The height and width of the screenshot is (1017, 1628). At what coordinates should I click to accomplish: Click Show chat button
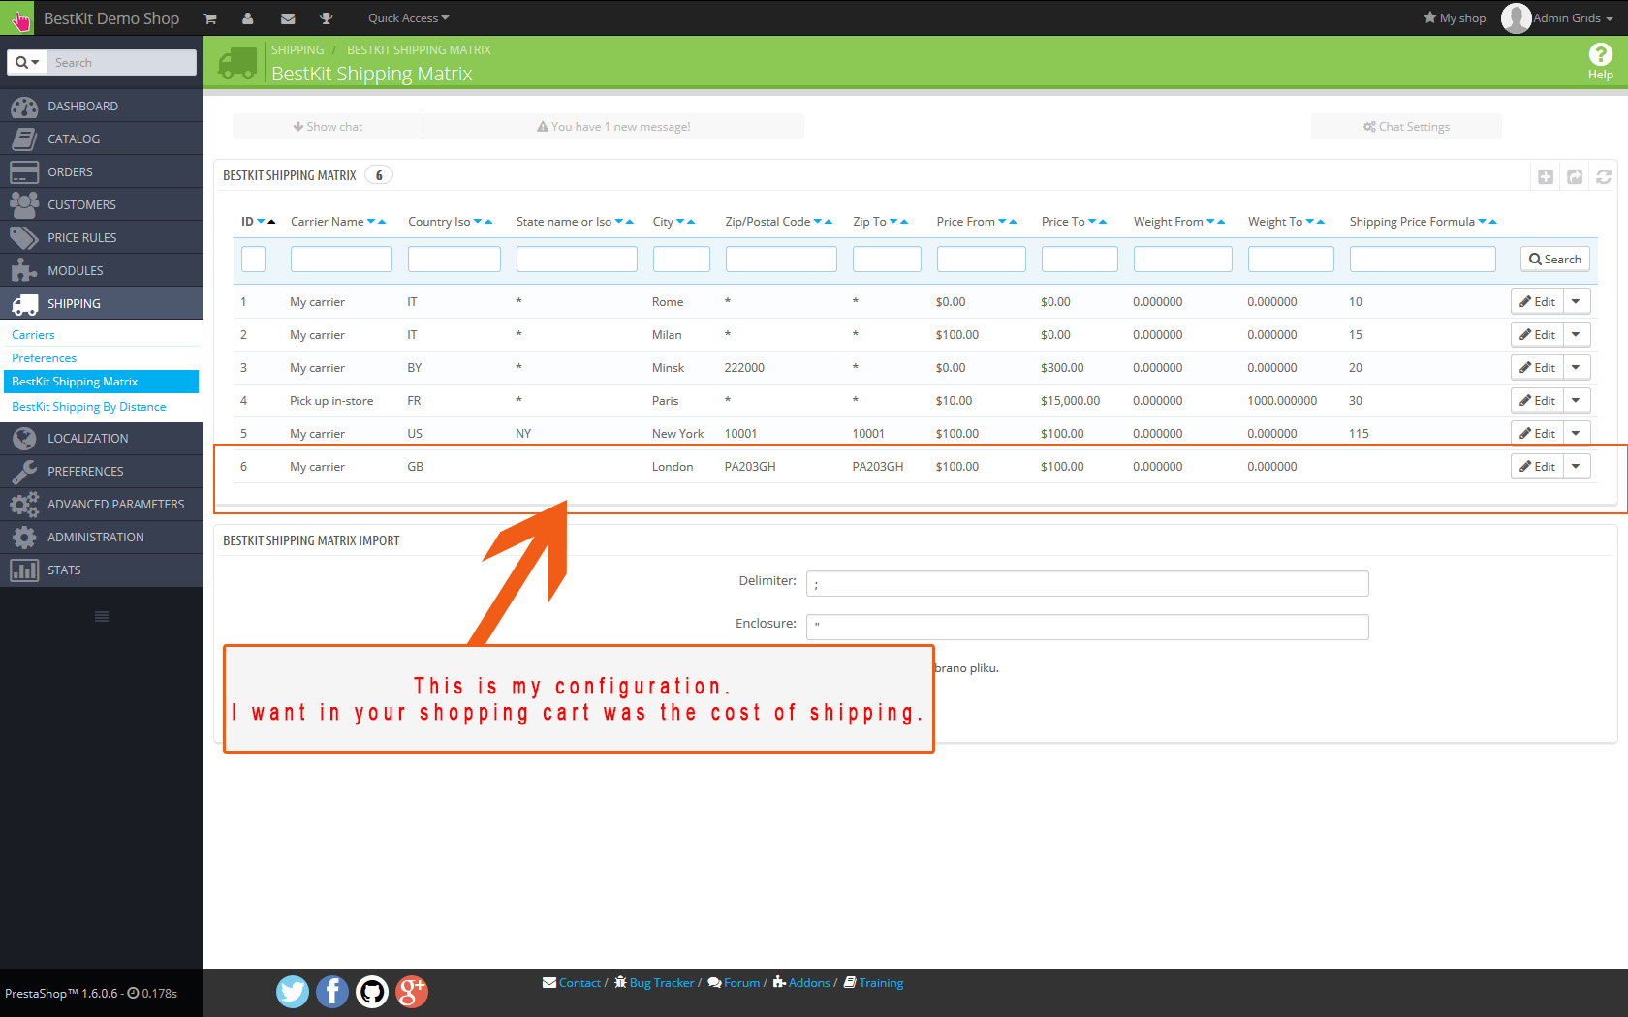click(328, 127)
